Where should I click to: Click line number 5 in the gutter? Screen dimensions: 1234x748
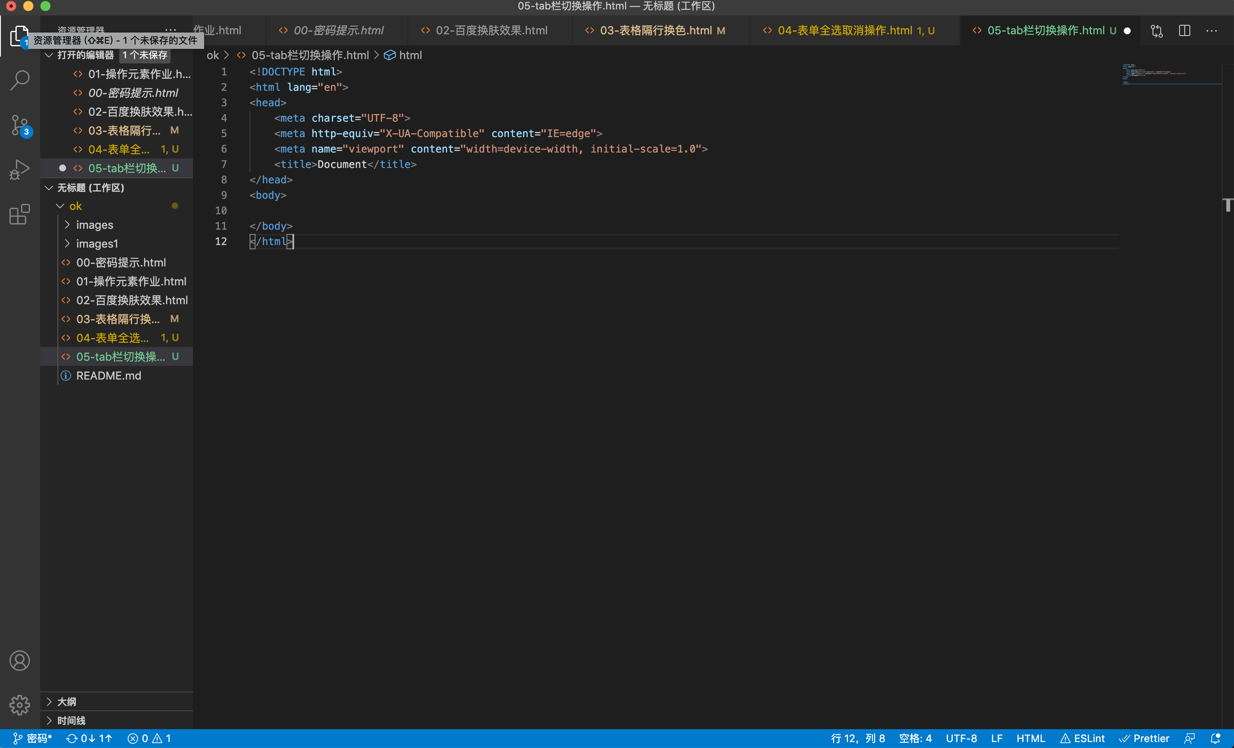(x=223, y=133)
